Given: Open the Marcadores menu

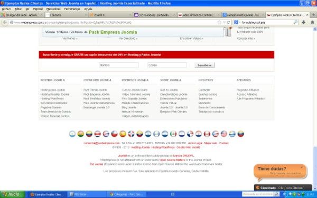Looking at the screenshot, I should point(53,9).
